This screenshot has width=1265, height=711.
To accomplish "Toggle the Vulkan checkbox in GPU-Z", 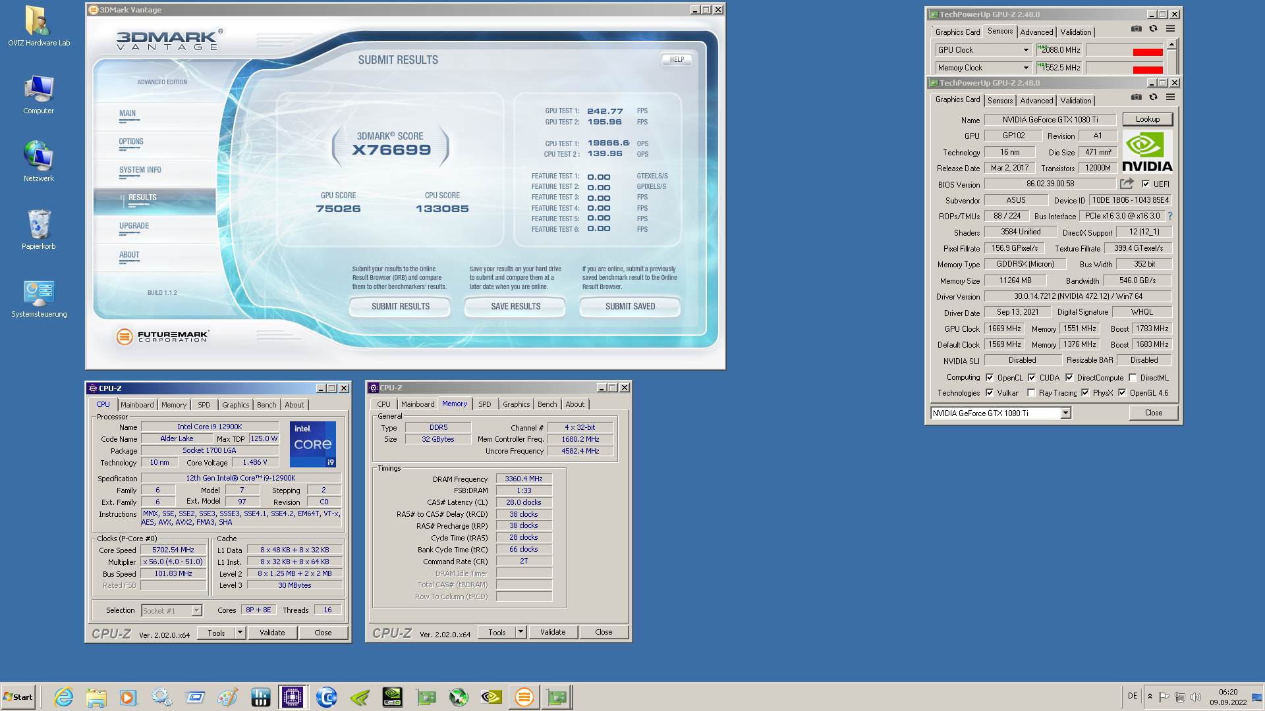I will (990, 393).
